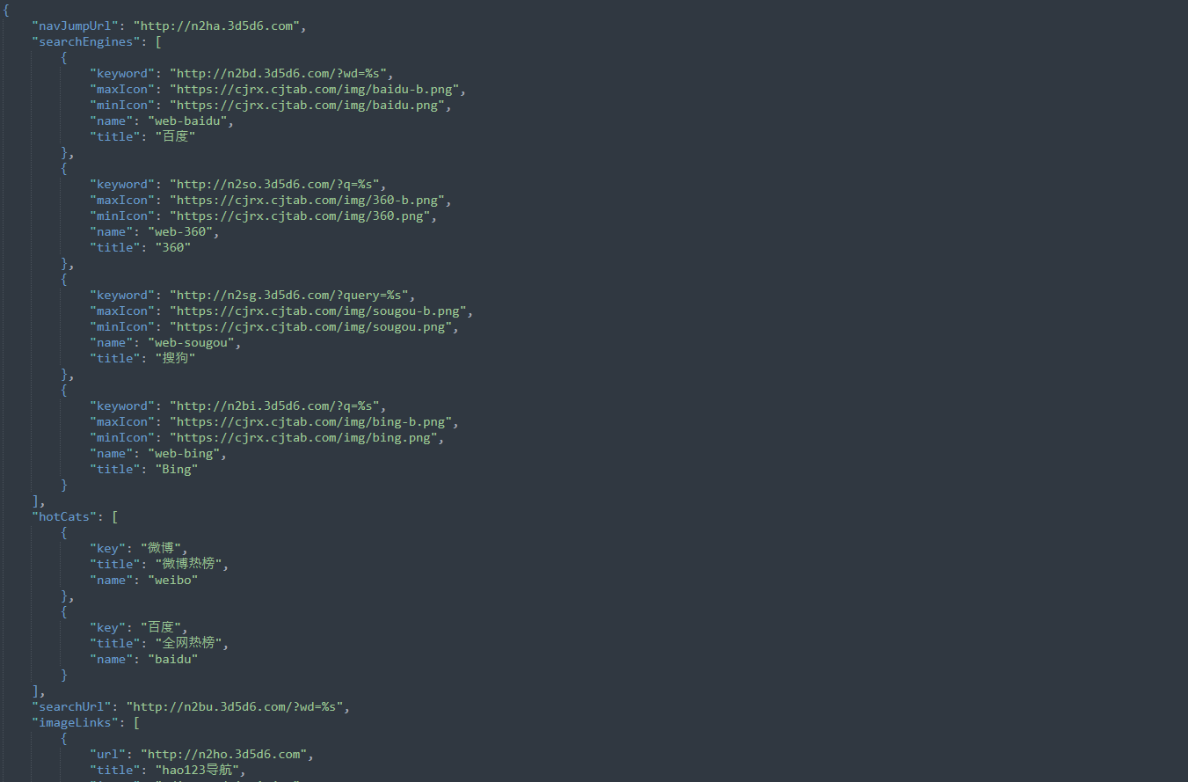Select the "hao123导航" title value
Viewport: 1188px width, 782px height.
point(198,770)
